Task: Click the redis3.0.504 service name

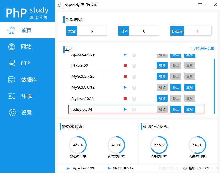Action: (82, 109)
